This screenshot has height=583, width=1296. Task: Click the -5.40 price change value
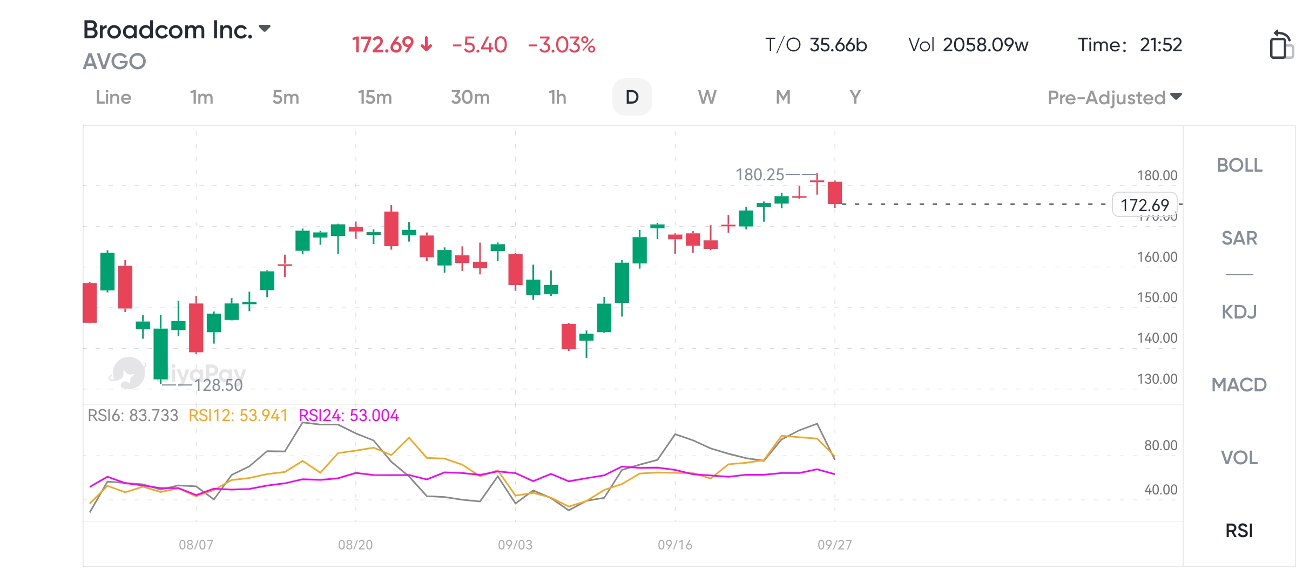480,45
